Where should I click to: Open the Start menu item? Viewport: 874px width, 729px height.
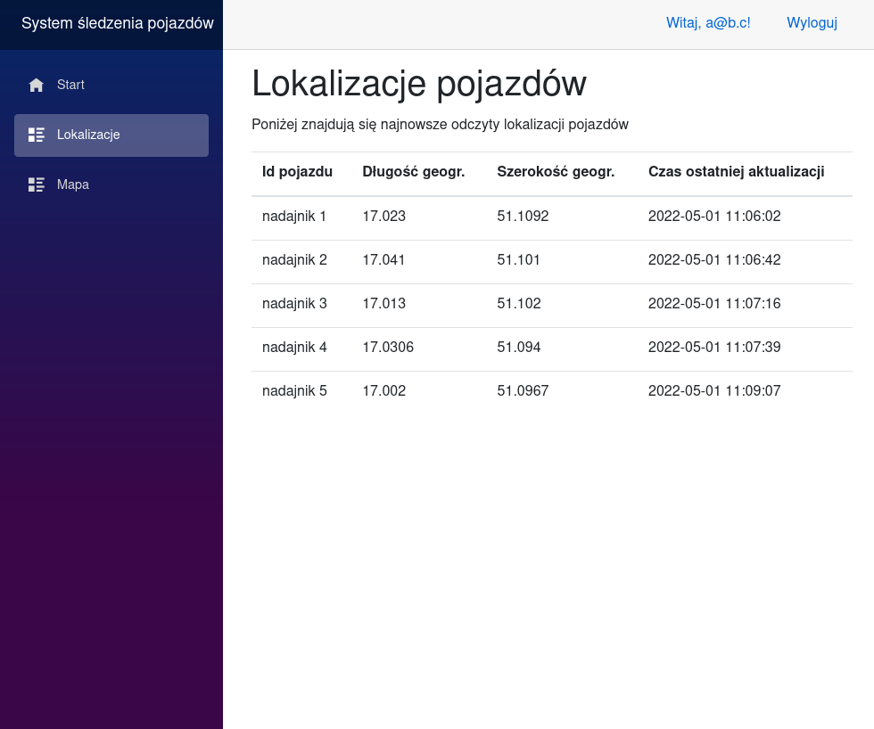click(x=70, y=86)
